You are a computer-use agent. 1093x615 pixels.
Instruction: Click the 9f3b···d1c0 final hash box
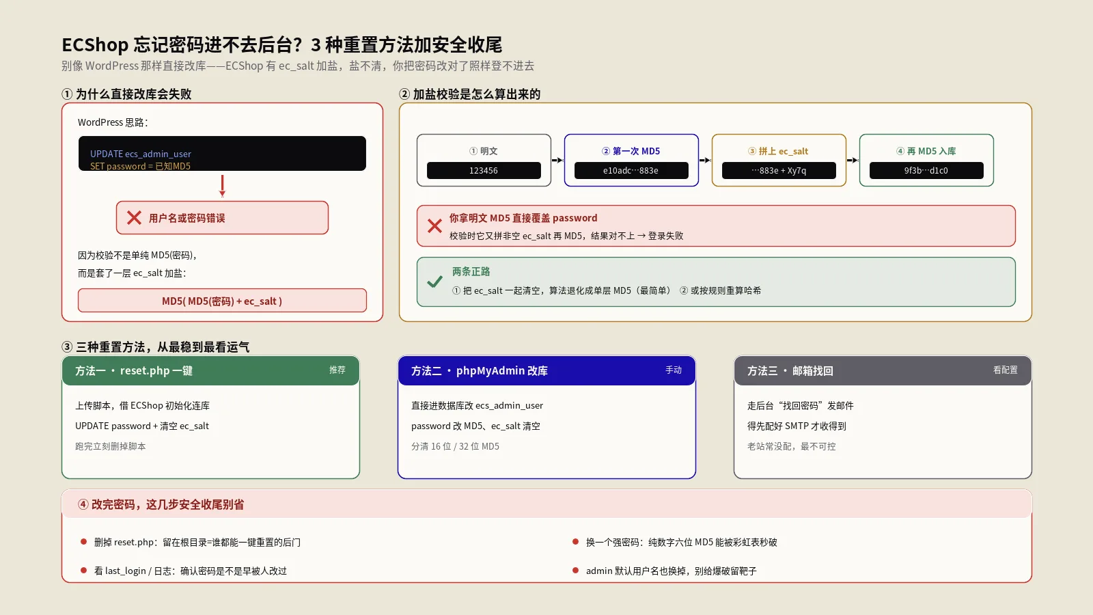(926, 170)
